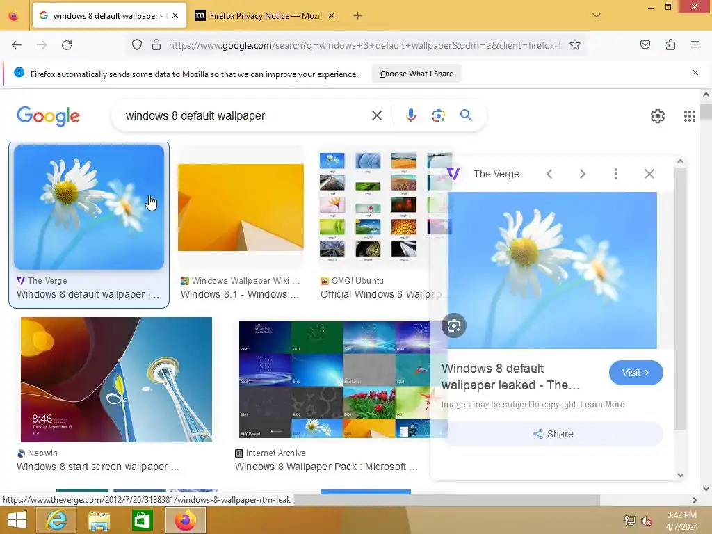Open Firefox hamburger application menu
This screenshot has height=534, width=712.
tap(695, 44)
